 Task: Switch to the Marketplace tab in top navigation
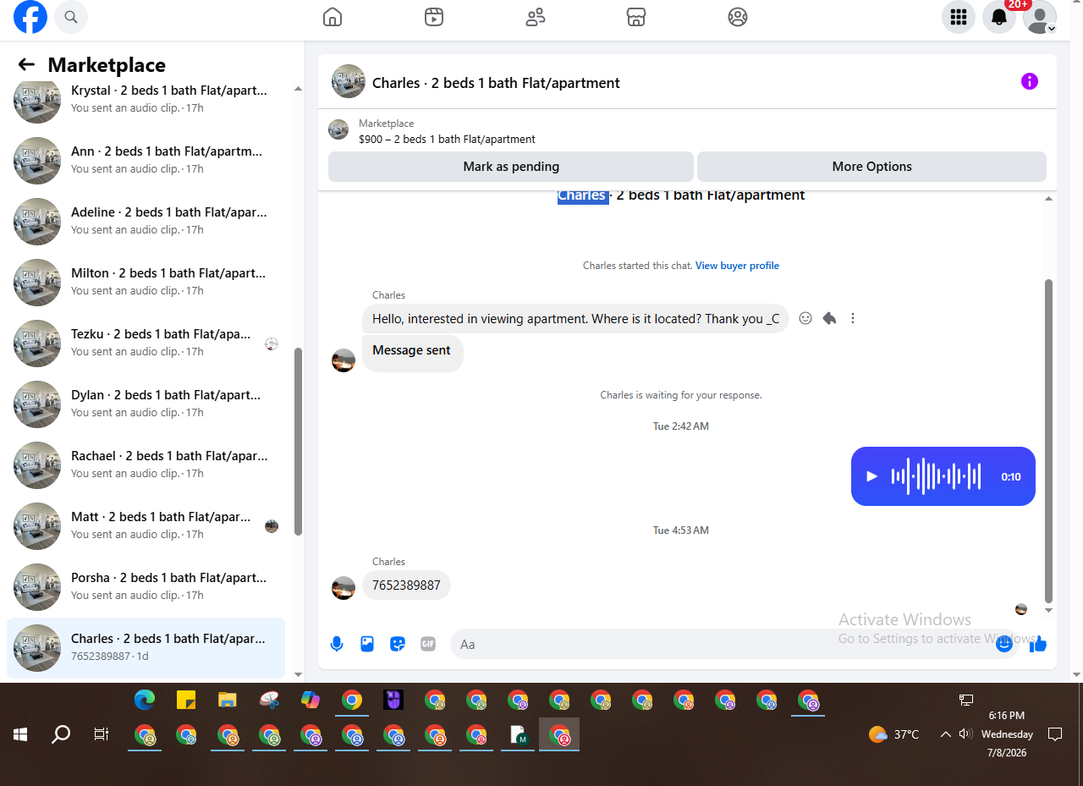click(636, 17)
